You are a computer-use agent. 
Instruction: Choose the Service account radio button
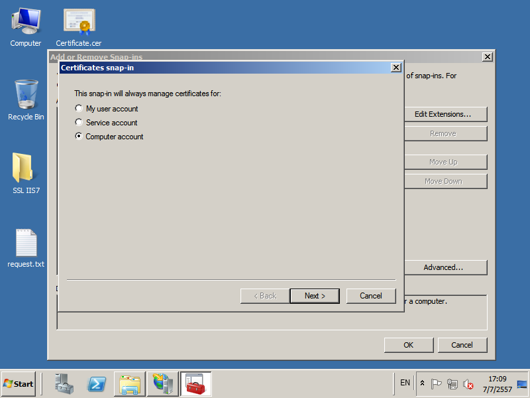[x=79, y=123]
